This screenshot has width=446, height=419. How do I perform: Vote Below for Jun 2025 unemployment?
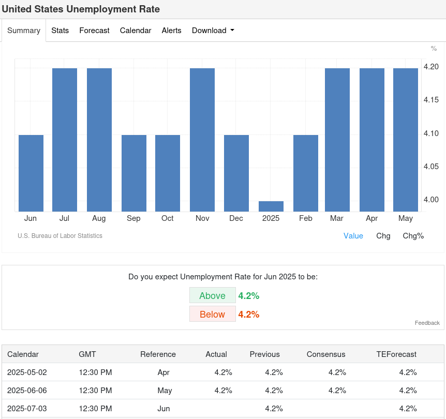[x=212, y=314]
